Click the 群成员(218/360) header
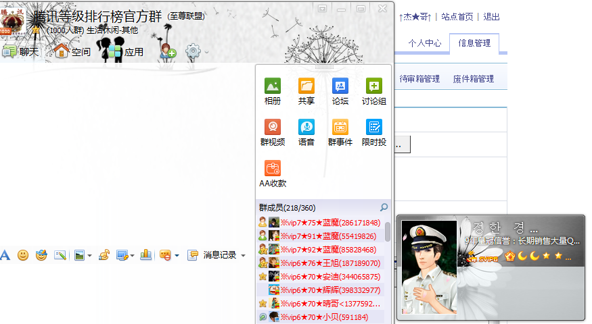 (288, 208)
